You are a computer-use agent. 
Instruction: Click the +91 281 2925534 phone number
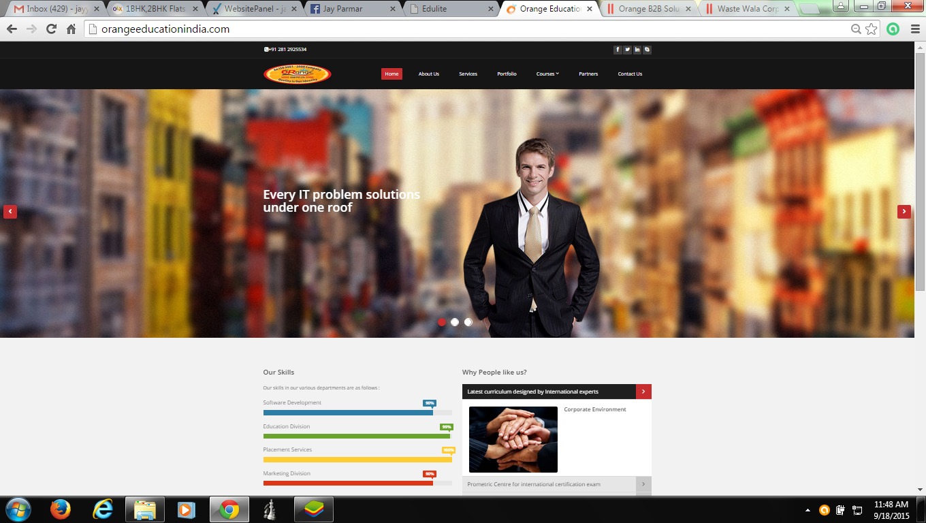[285, 50]
